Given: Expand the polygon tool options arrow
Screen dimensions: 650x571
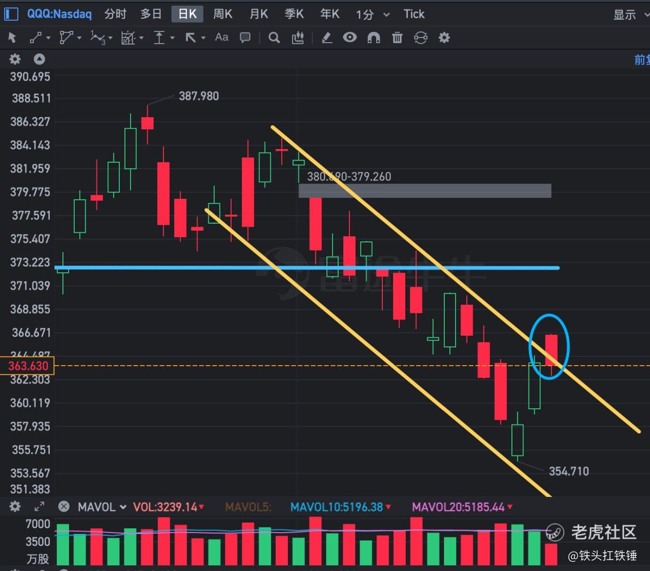Looking at the screenshot, I should (79, 38).
